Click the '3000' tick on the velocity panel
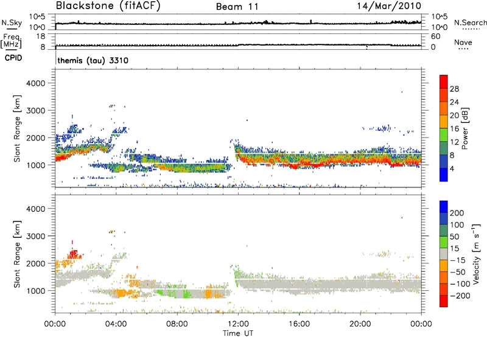This screenshot has width=487, height=337. 35,236
